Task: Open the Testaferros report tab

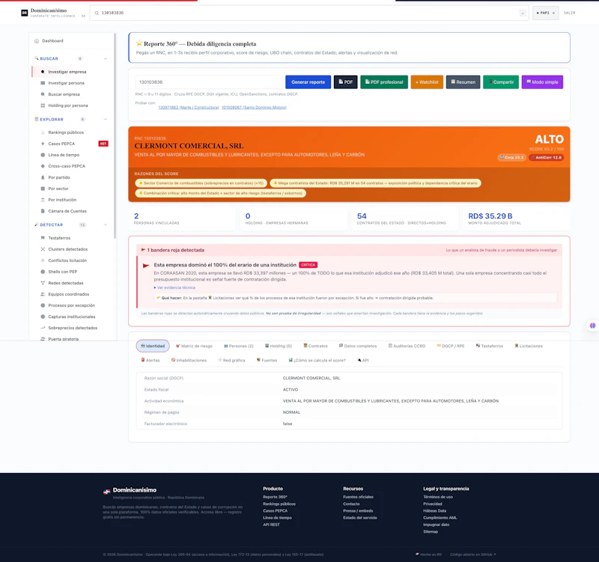Action: click(x=490, y=346)
